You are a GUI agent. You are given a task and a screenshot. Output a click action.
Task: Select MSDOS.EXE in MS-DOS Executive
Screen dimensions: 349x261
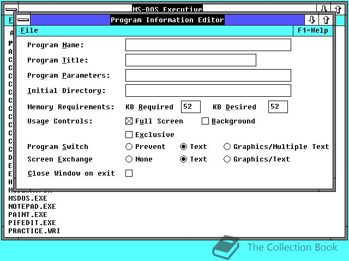point(28,198)
